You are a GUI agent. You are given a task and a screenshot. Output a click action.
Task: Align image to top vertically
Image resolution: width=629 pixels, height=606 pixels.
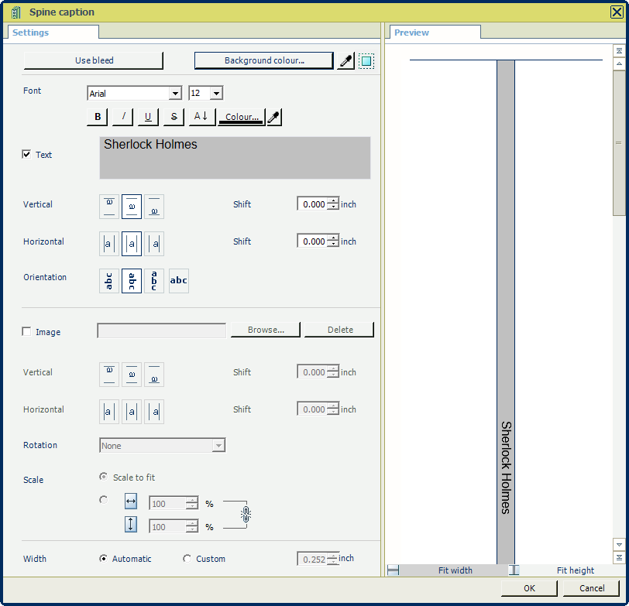pos(109,375)
